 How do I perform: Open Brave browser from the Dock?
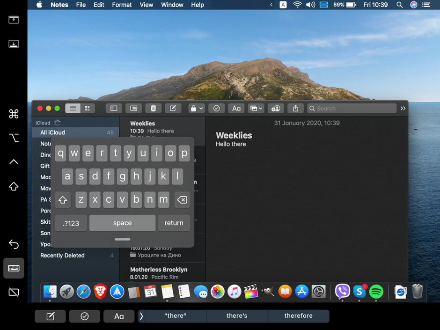(x=100, y=291)
